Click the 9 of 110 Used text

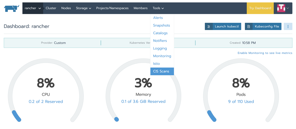241,102
